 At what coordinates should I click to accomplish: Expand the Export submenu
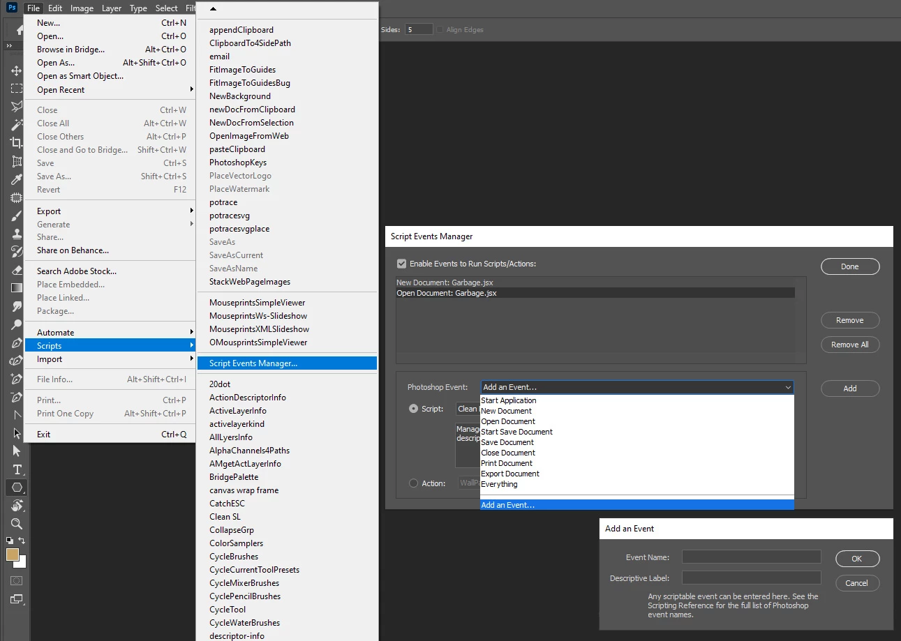pos(110,211)
